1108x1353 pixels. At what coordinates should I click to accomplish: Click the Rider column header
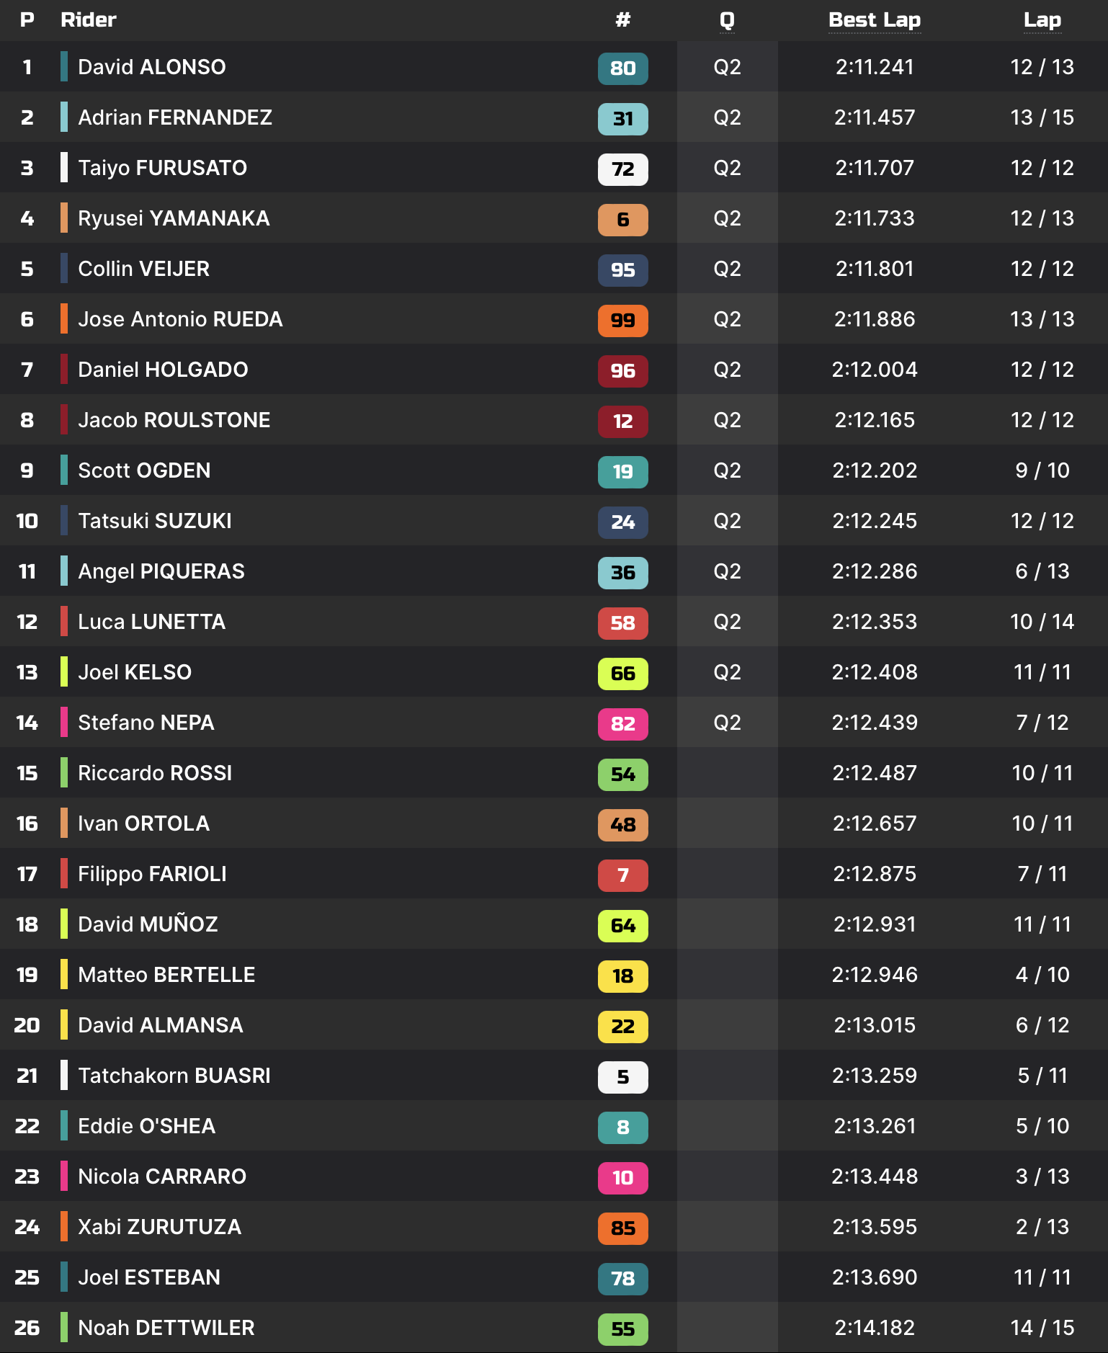[x=89, y=20]
